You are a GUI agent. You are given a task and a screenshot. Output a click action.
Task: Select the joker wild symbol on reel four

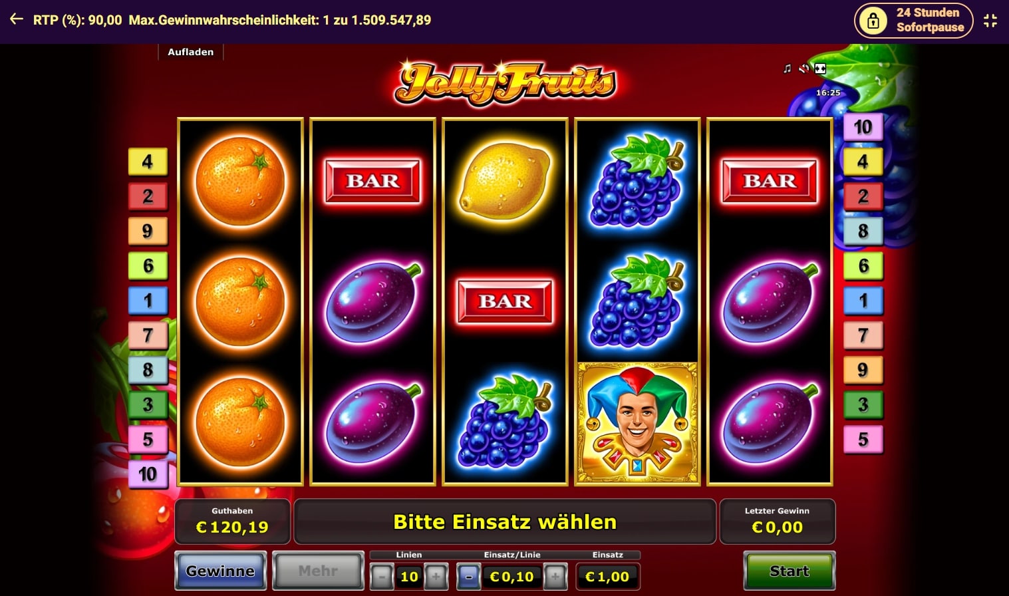637,422
